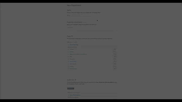Click the Experiment Description text area
The image size is (182, 102).
(x=92, y=29)
